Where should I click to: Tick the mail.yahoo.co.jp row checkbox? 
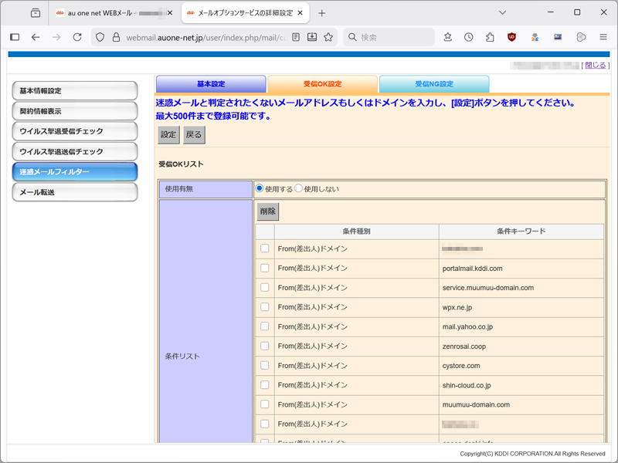tap(265, 327)
